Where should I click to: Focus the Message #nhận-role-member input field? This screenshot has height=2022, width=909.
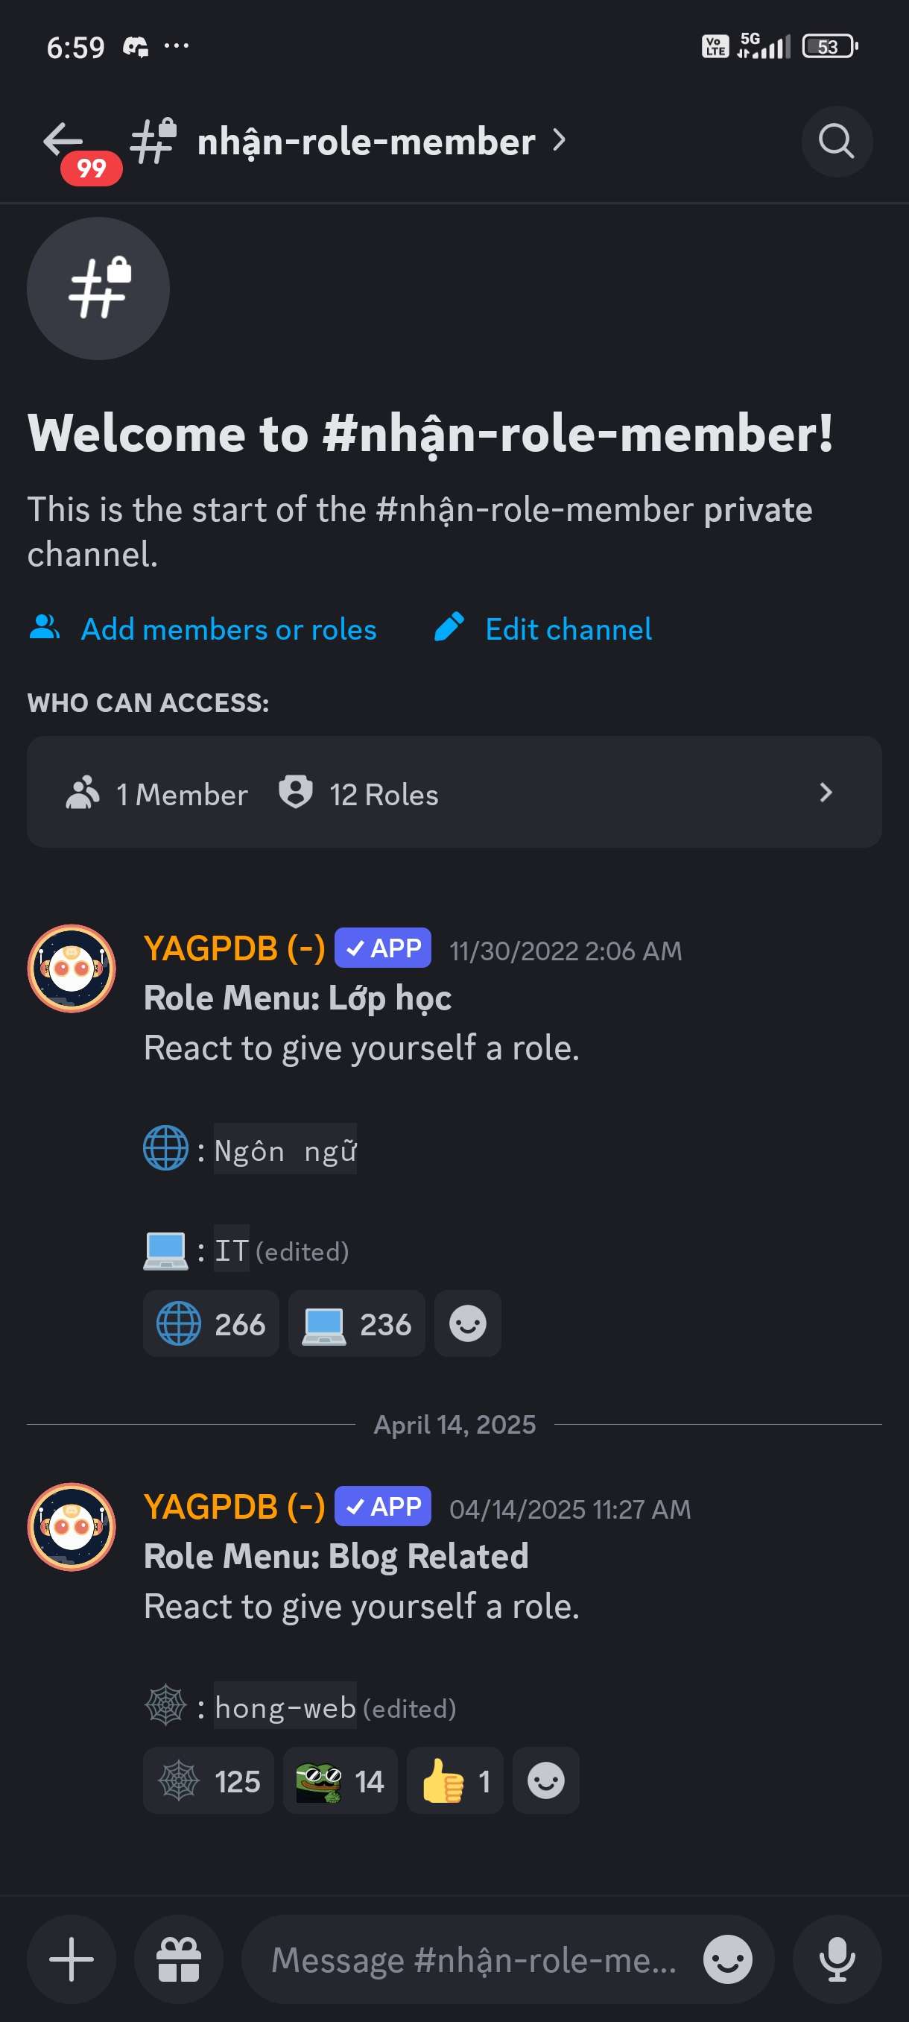(475, 1959)
